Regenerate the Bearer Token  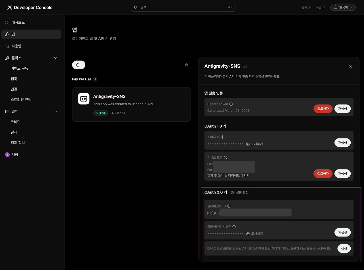coord(342,109)
